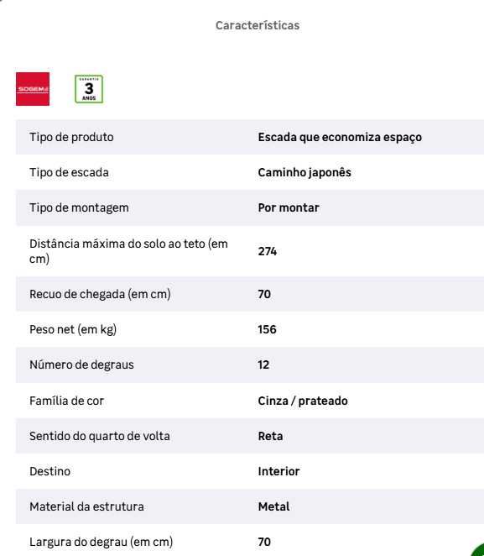This screenshot has height=556, width=484.
Task: Click the Material da estrutura Metal value
Action: coord(274,506)
